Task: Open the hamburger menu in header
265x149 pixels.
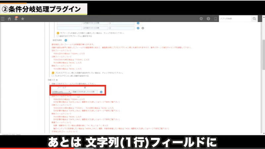Action: (x=3, y=19)
